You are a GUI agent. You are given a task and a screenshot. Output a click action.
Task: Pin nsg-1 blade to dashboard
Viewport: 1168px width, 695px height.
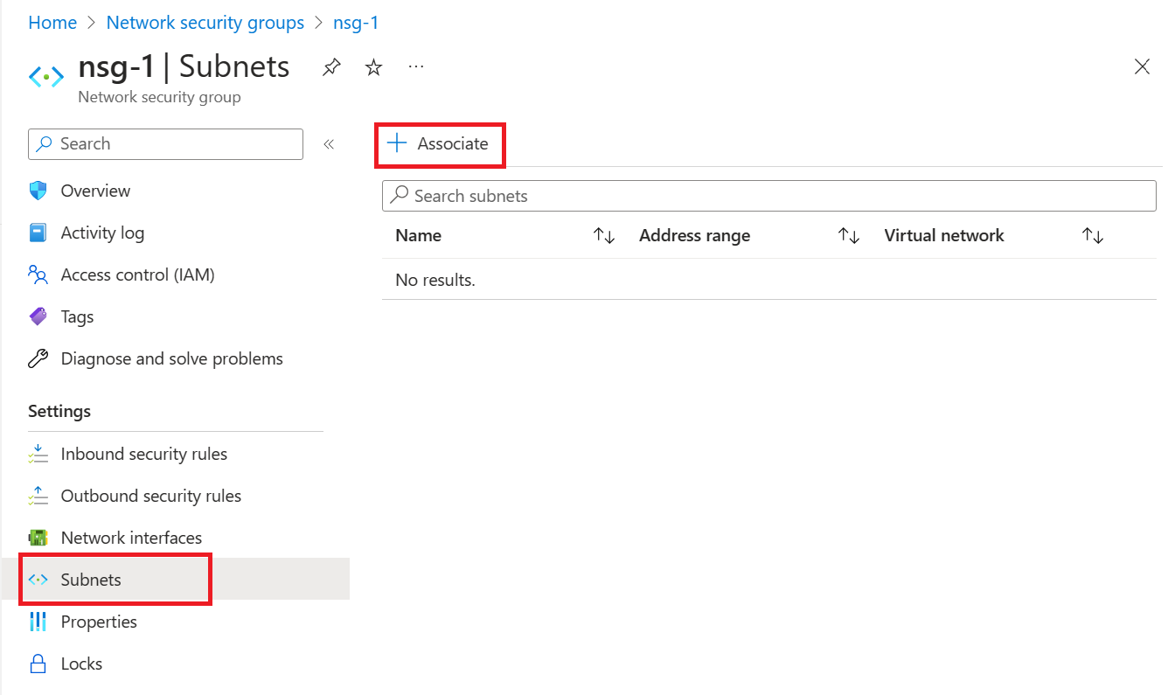pyautogui.click(x=331, y=67)
